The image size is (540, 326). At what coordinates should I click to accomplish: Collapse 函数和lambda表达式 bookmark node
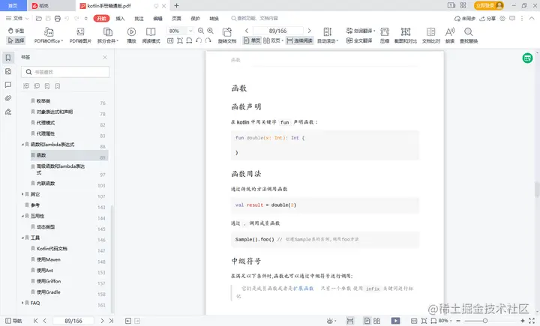tap(22, 145)
